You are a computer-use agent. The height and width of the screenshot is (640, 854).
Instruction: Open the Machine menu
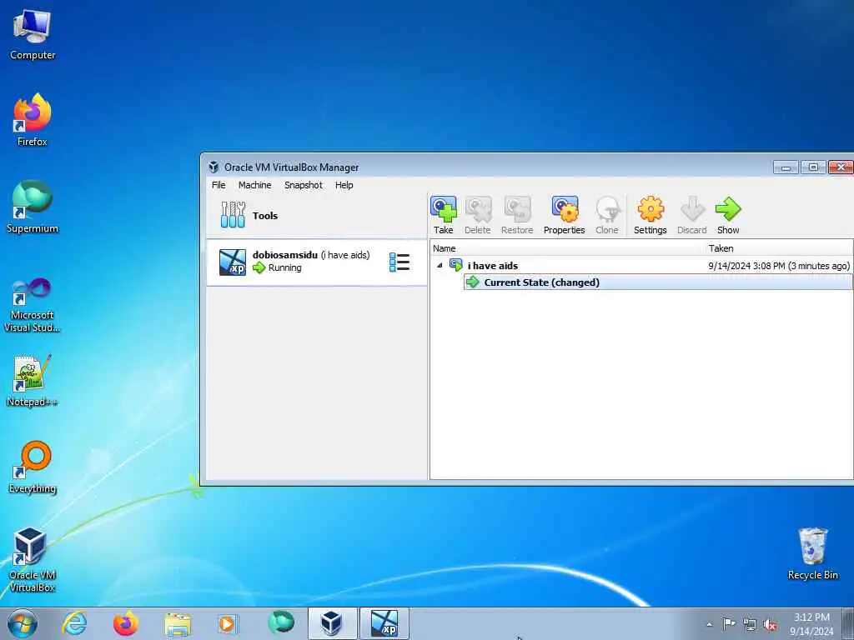255,185
